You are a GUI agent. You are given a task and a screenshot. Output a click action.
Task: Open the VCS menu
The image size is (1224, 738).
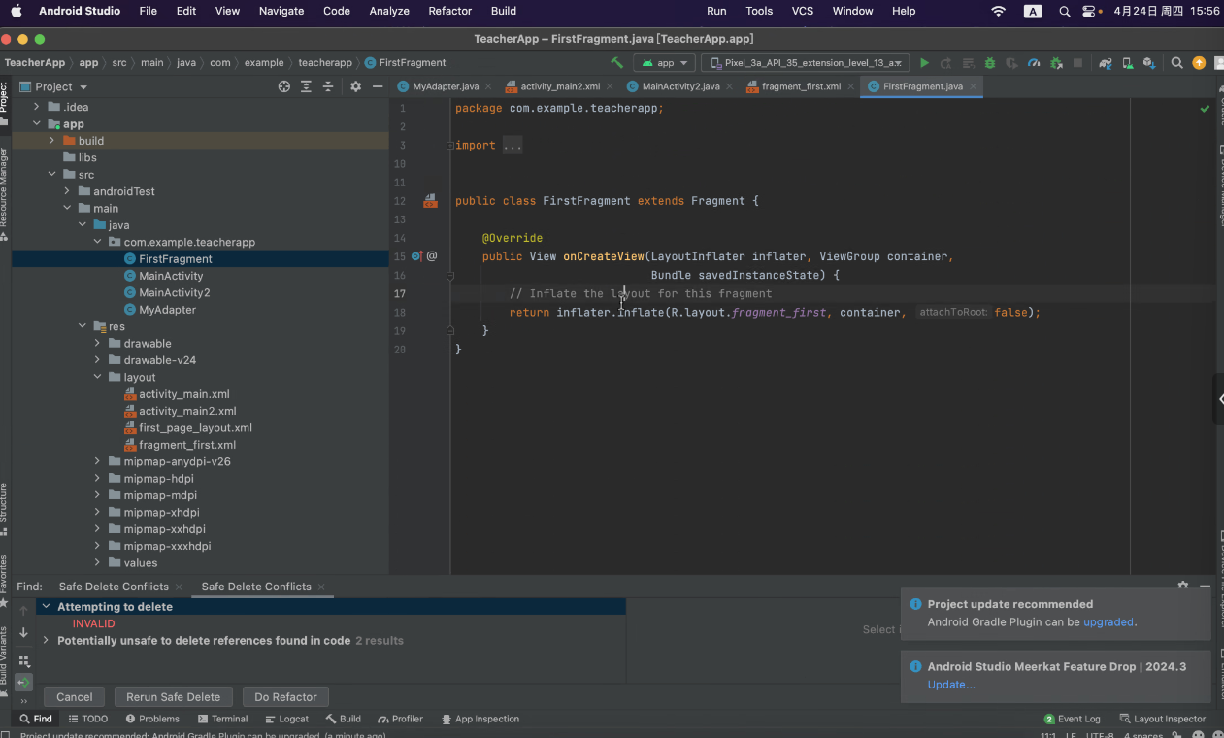pyautogui.click(x=803, y=11)
